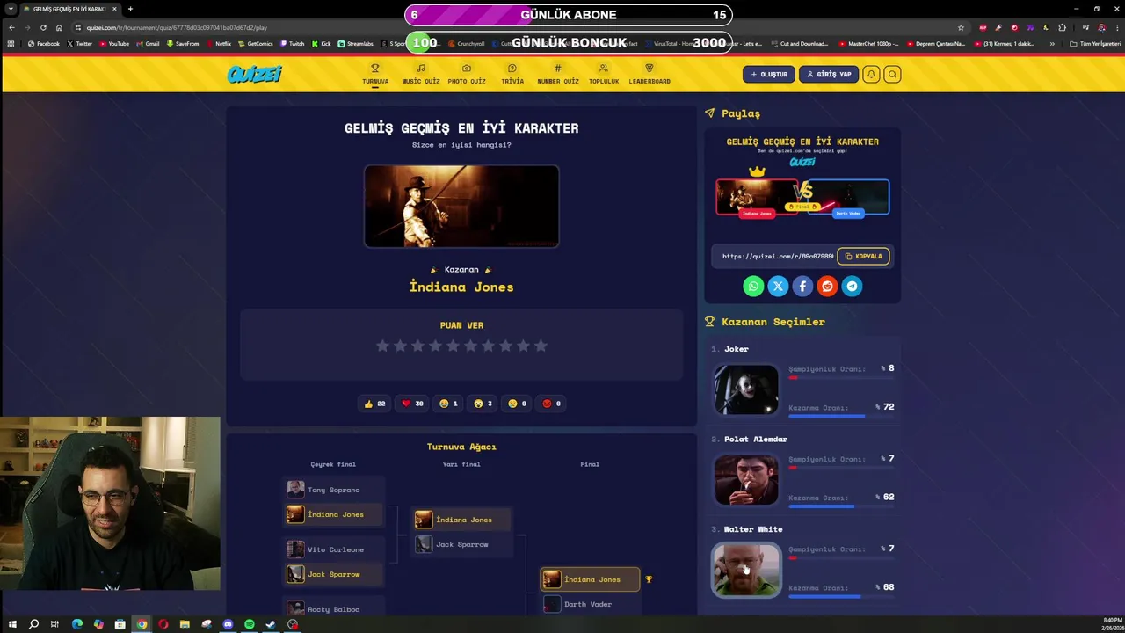Select Darth Vader in the final bracket

coord(590,604)
